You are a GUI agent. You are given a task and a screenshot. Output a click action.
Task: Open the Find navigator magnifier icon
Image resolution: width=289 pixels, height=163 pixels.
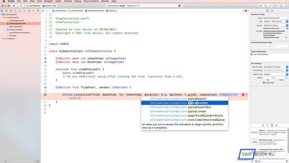[x=15, y=11]
